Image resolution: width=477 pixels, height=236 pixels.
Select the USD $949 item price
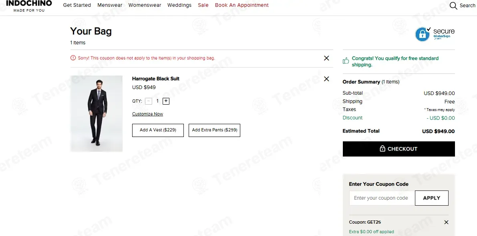point(144,87)
